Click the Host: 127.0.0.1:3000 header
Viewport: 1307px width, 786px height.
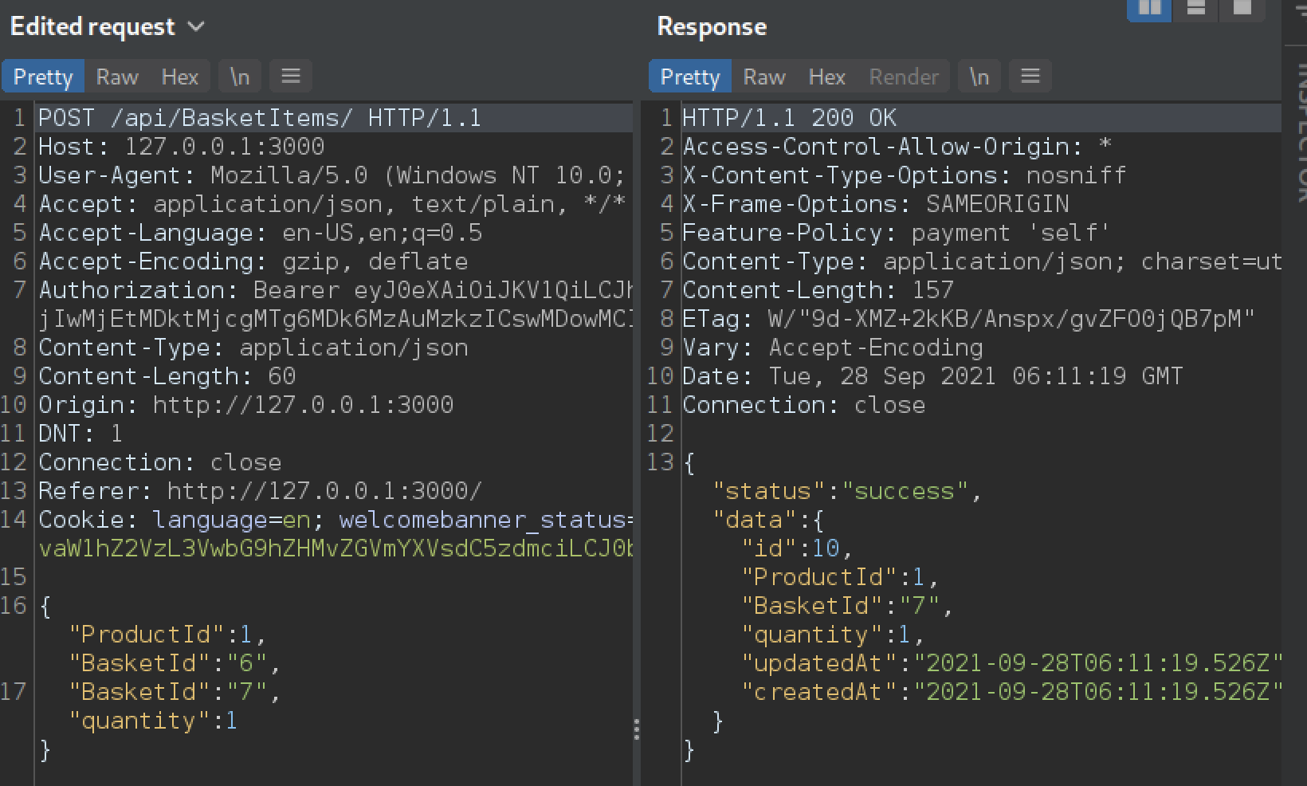click(182, 147)
